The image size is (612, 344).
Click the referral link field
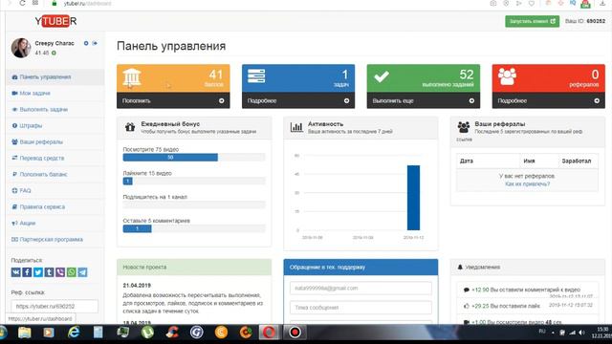[55, 307]
